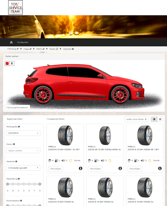Click 'Ergebnisse filtern' heading
167x206 pixels.
click(x=15, y=119)
